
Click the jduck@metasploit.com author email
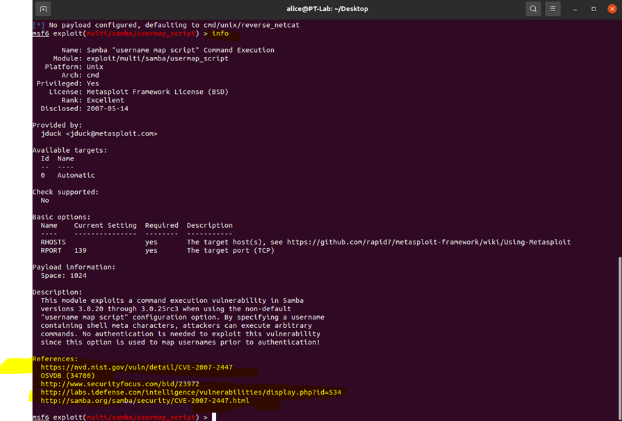[111, 133]
